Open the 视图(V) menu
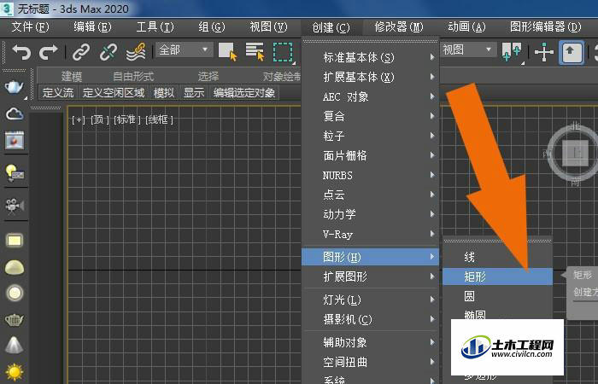 [x=268, y=27]
